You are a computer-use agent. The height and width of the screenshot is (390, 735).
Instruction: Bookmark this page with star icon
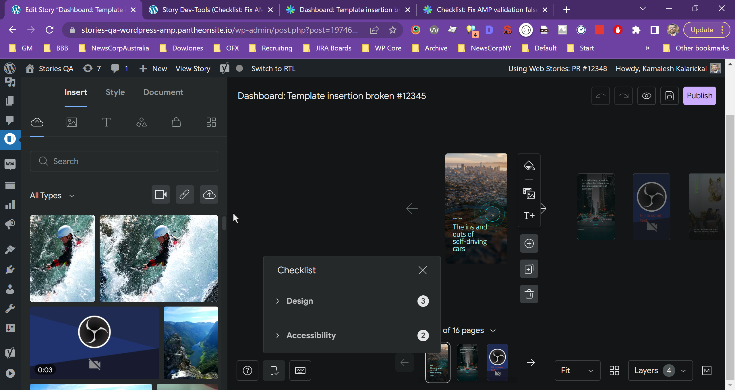pos(392,30)
